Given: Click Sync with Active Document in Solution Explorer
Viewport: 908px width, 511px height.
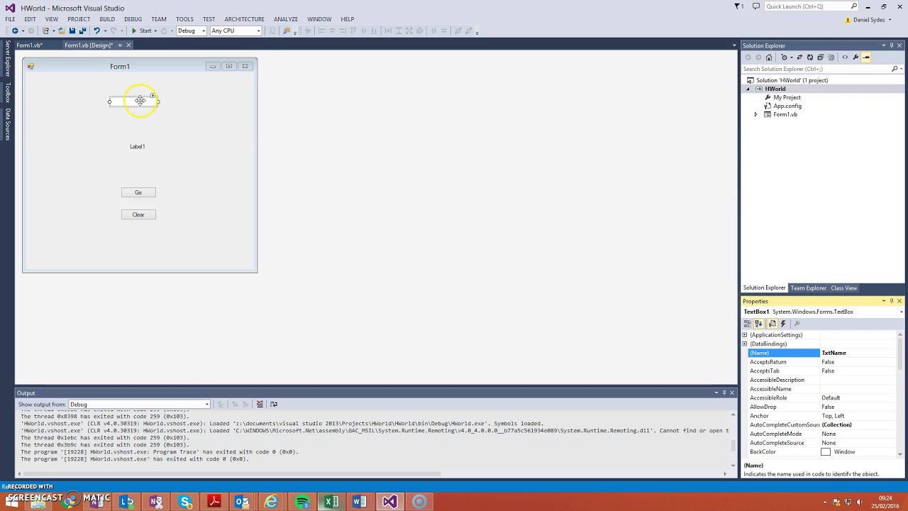Looking at the screenshot, I should tap(799, 57).
